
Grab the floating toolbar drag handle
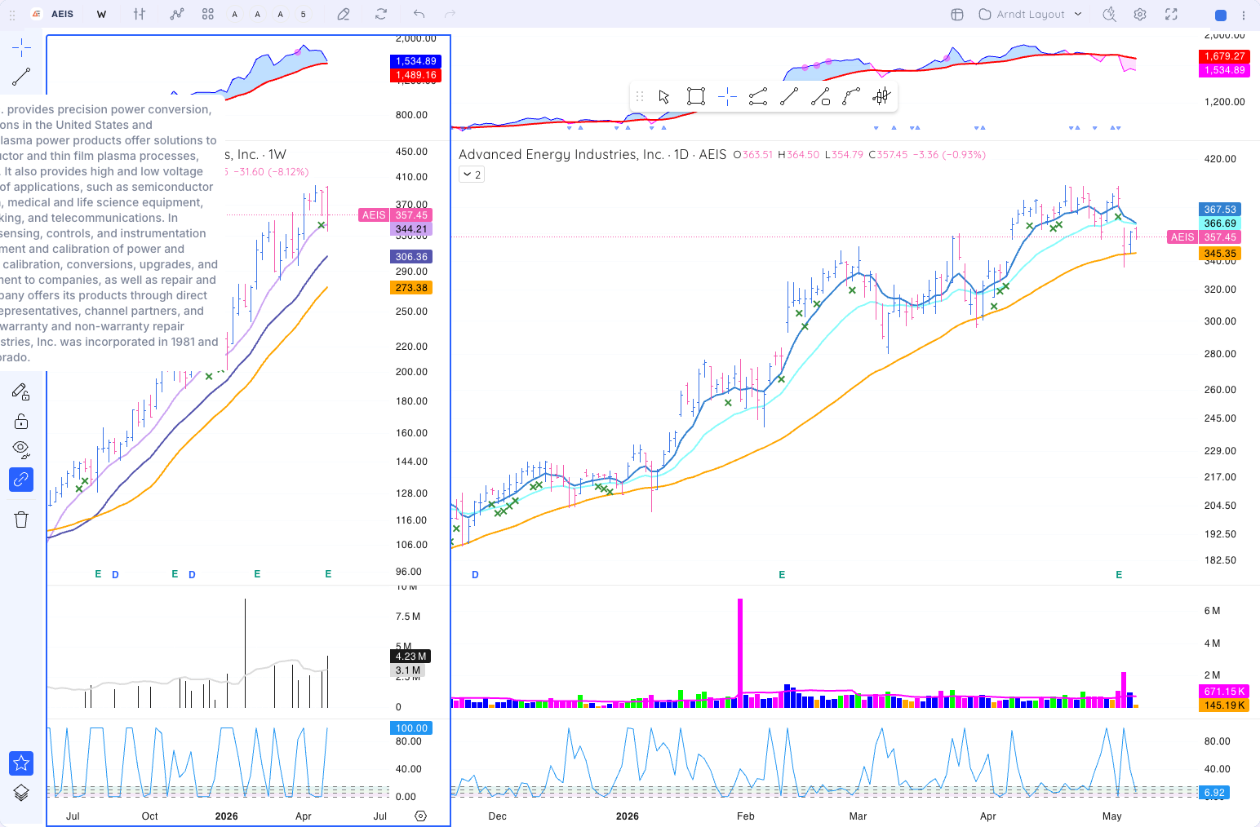tap(640, 97)
